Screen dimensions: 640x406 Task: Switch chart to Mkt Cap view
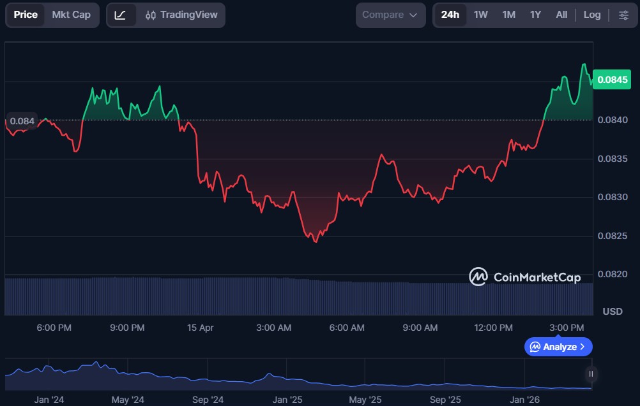click(x=71, y=15)
